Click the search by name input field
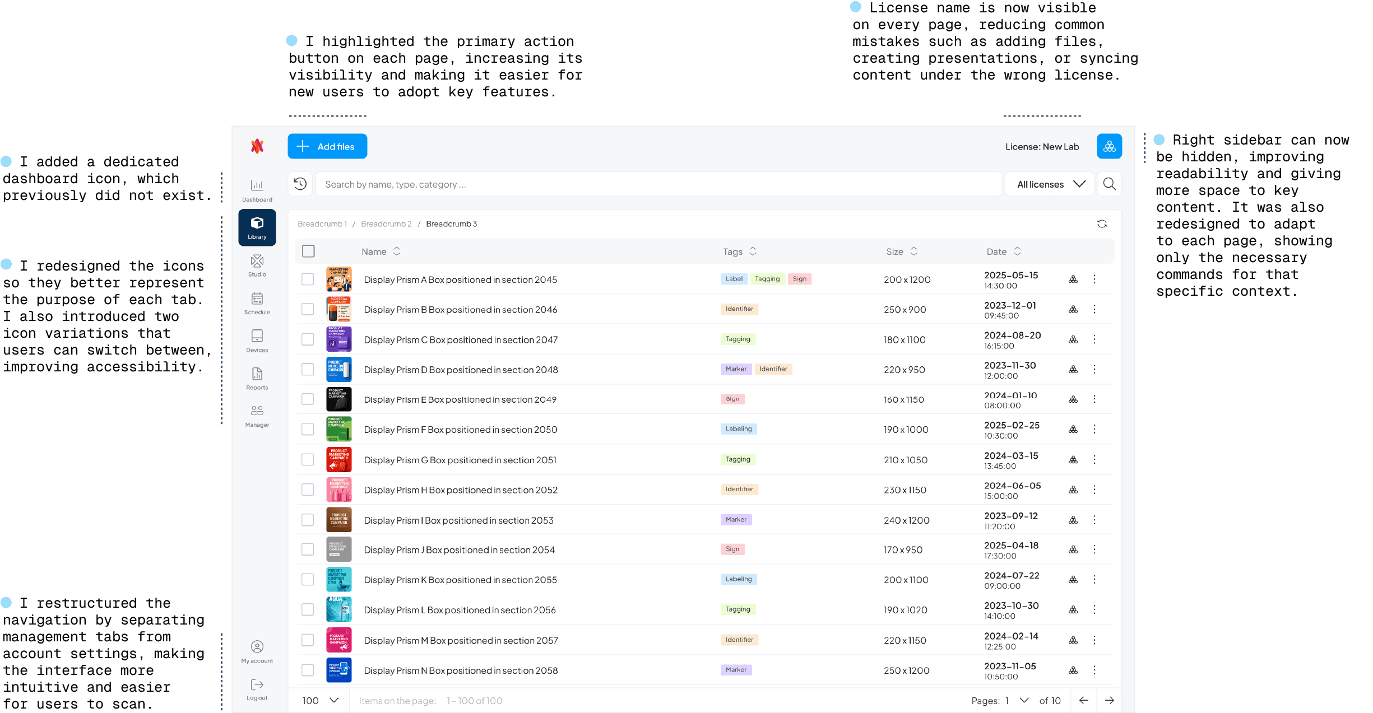This screenshot has height=713, width=1373. pos(658,184)
